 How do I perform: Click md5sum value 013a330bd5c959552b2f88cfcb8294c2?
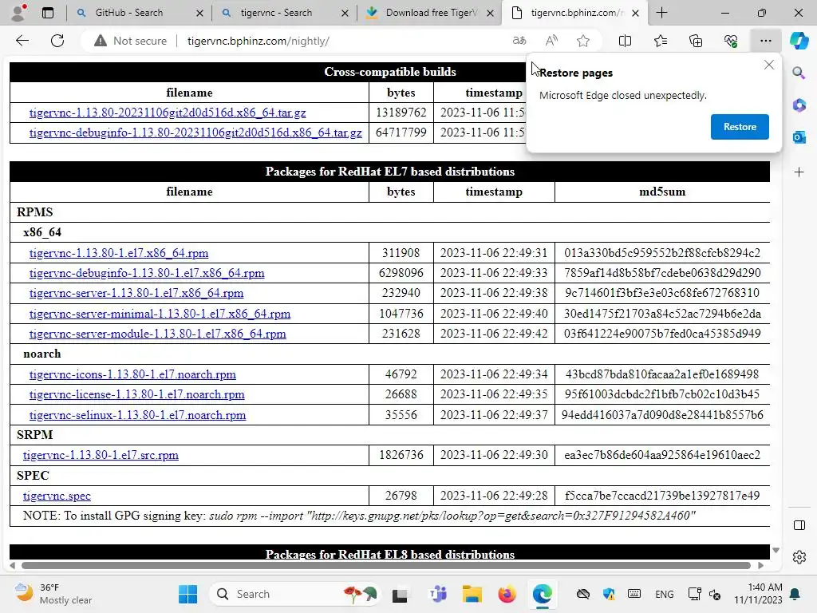pos(661,253)
